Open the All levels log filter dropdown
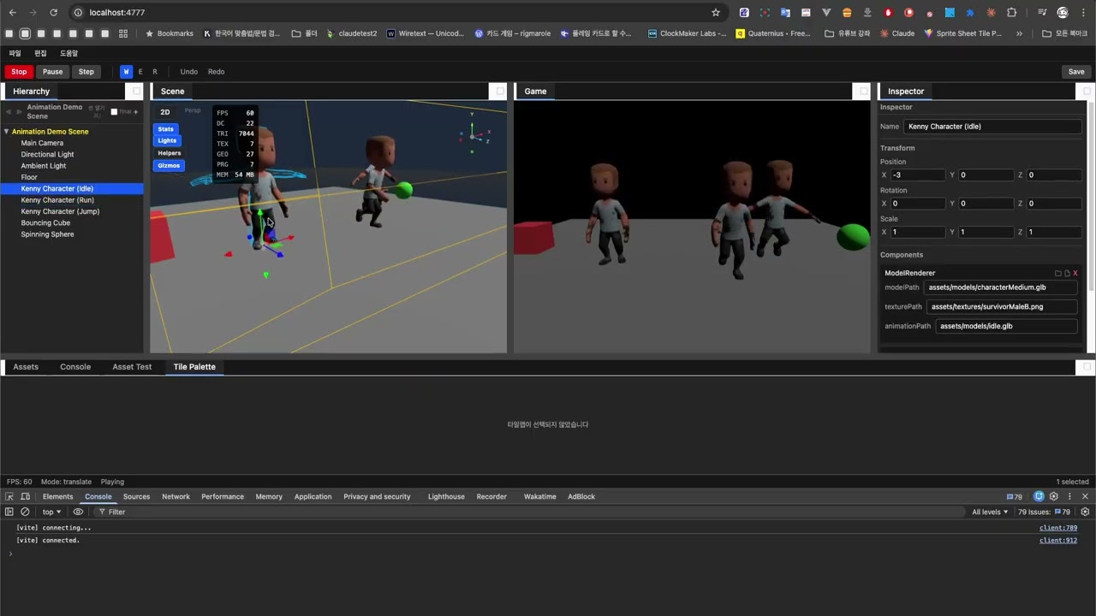The image size is (1096, 616). click(990, 512)
